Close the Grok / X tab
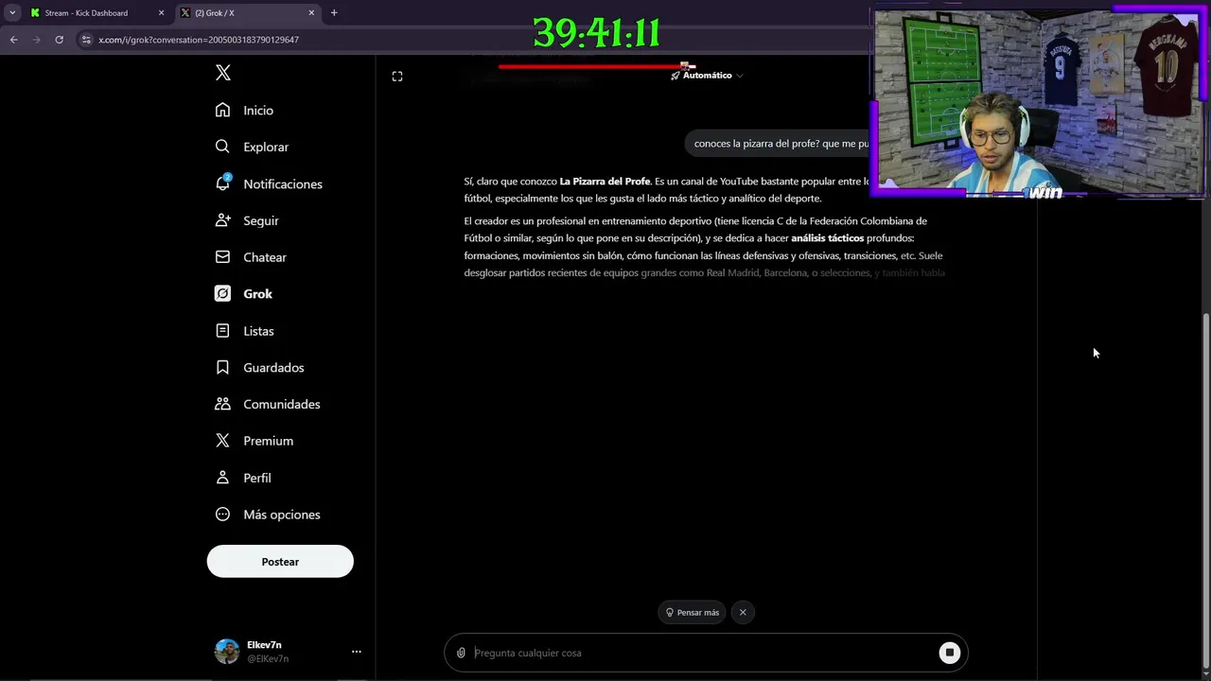The image size is (1211, 681). tap(312, 13)
